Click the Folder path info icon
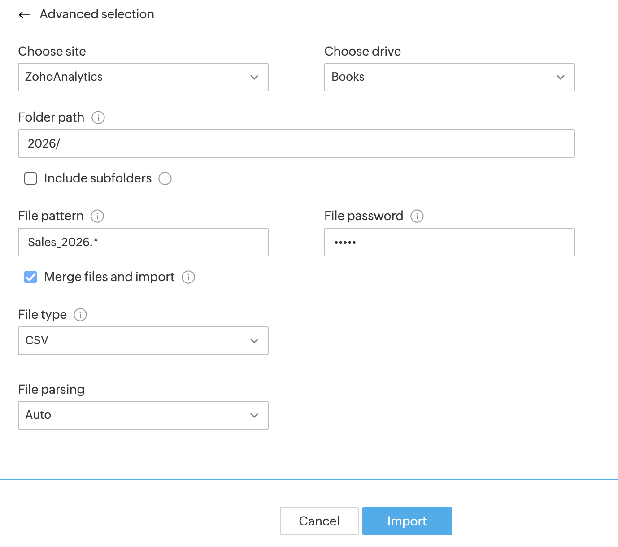The height and width of the screenshot is (547, 618). pos(98,117)
